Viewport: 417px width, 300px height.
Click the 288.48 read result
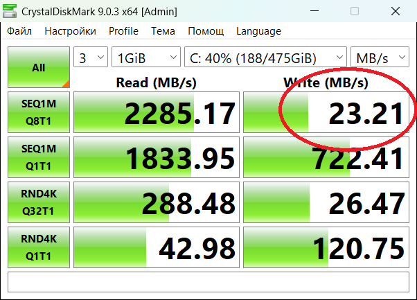[x=157, y=202]
